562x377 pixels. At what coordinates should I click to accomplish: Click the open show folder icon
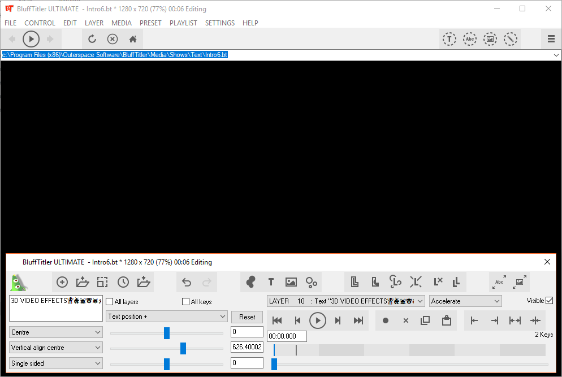[83, 283]
